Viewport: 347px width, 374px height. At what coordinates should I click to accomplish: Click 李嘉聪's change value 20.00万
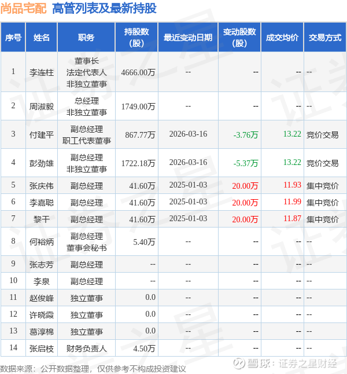tap(245, 203)
